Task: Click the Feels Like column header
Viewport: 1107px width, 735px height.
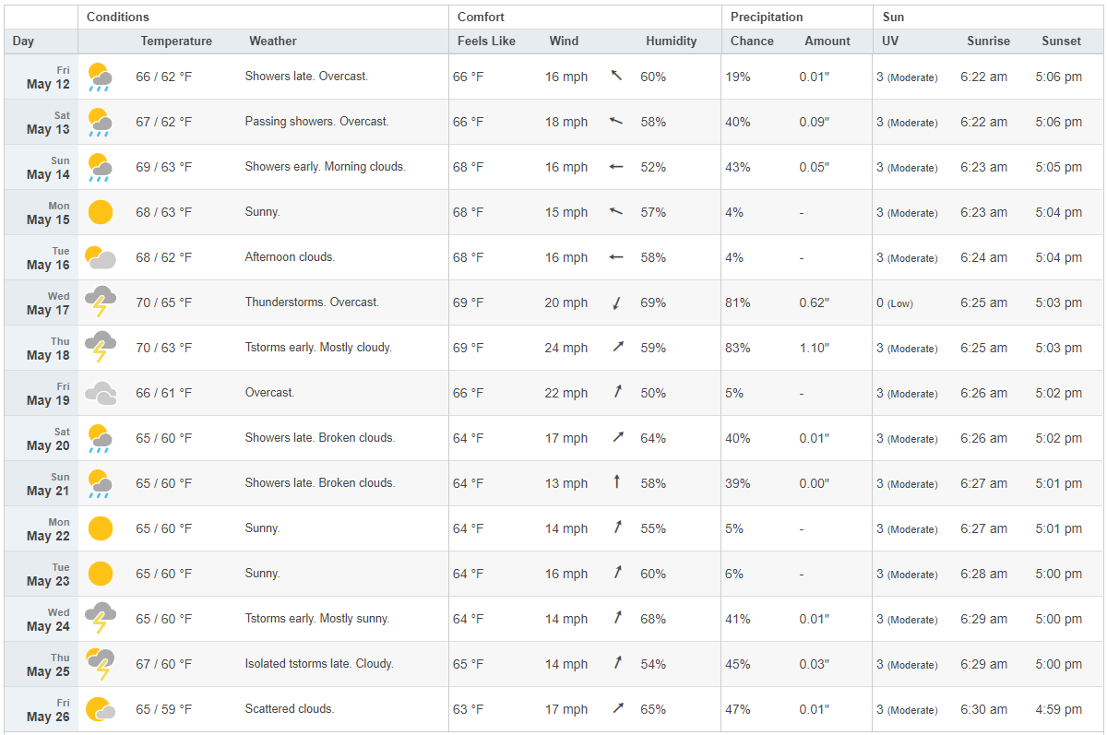Action: click(486, 41)
